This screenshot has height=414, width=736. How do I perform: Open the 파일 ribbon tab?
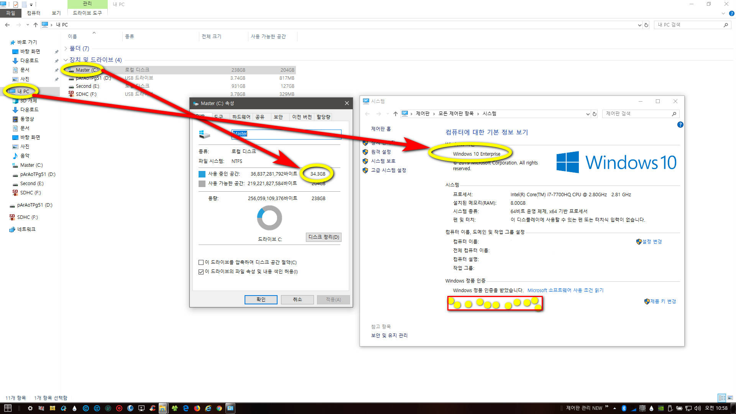click(11, 13)
